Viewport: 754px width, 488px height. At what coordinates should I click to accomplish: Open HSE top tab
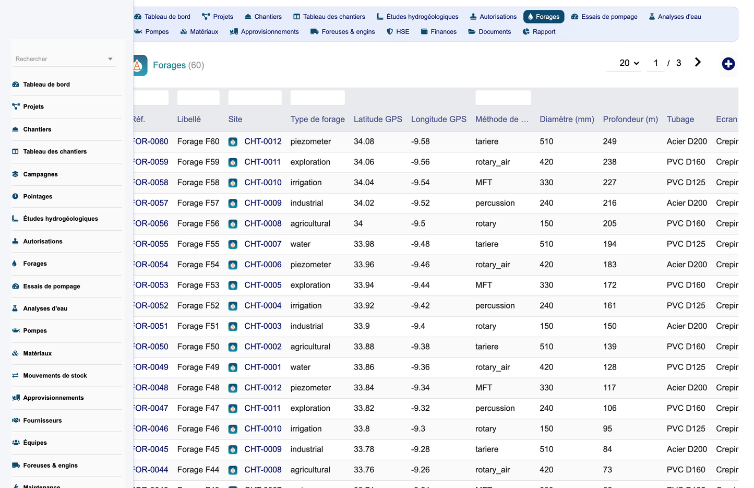398,32
